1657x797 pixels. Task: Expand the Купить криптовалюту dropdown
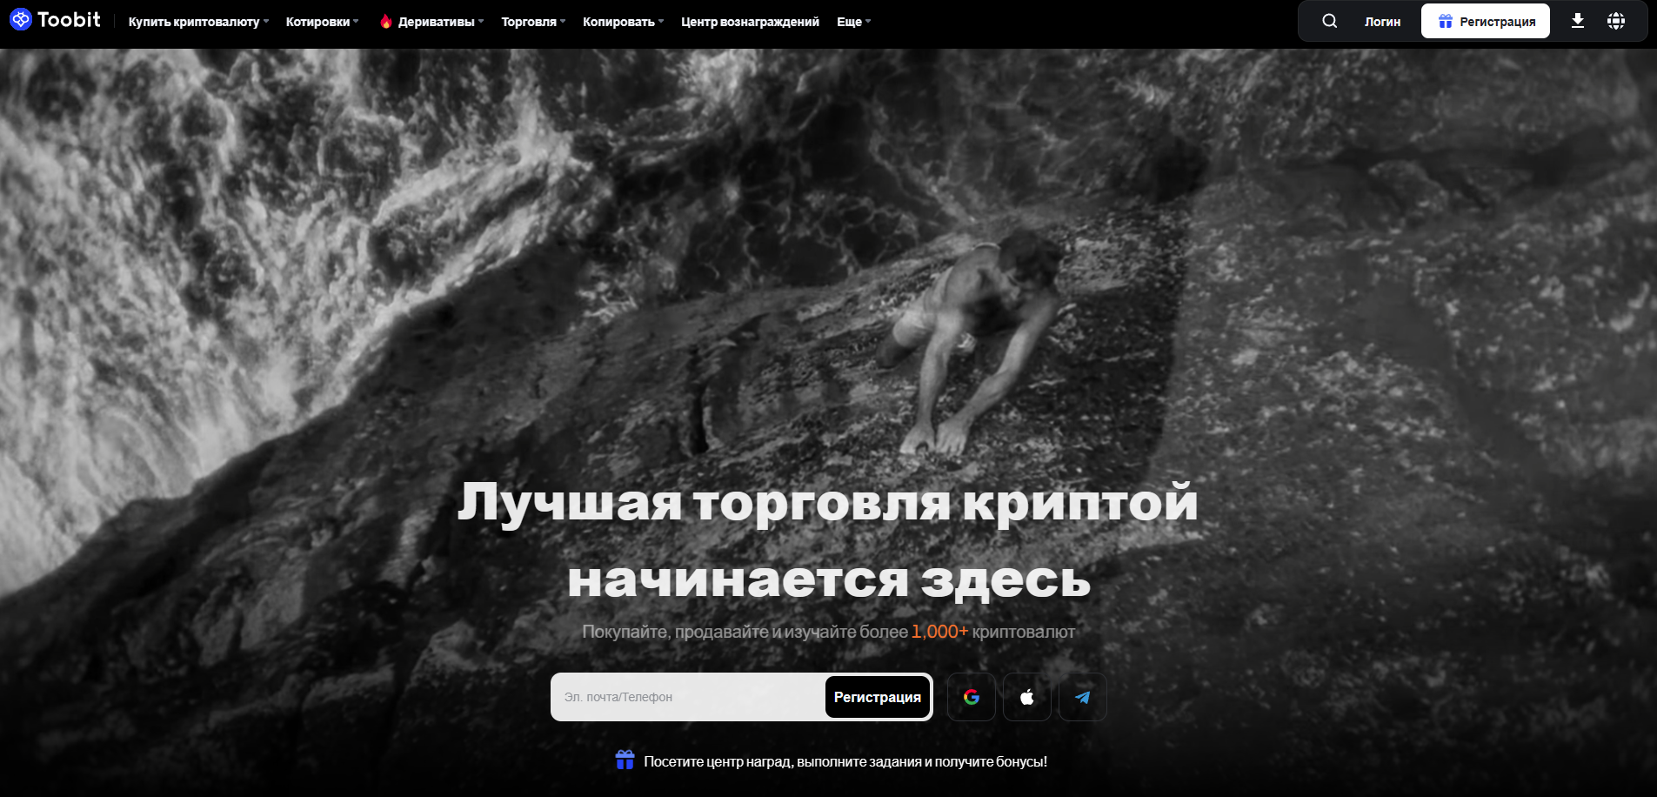198,22
